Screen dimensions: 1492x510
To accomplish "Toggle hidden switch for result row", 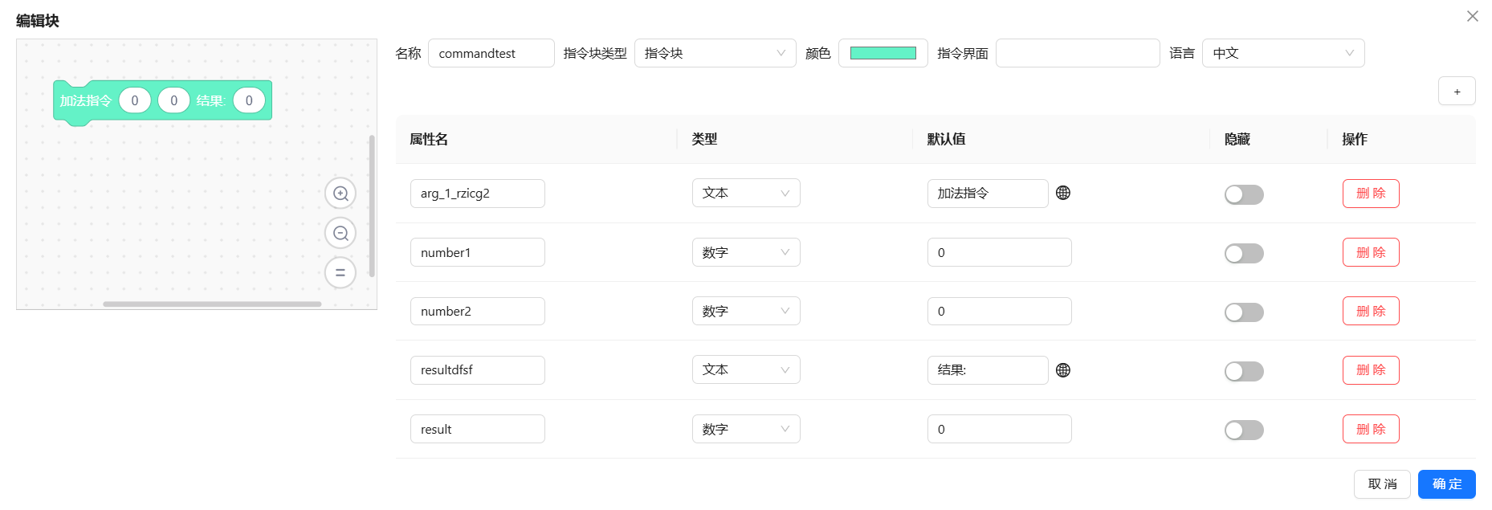I will [1244, 430].
